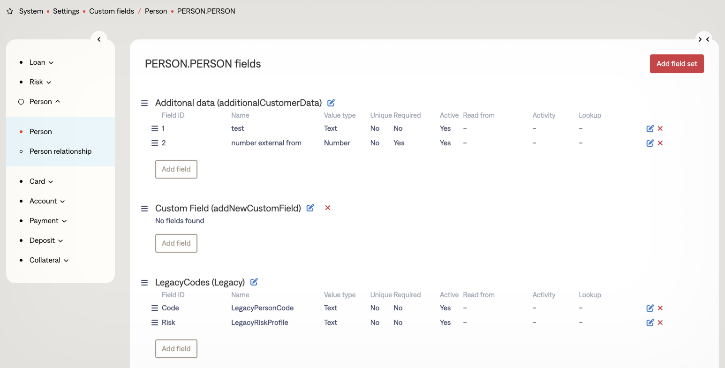Delete the 'number external from' field
This screenshot has height=368, width=725.
[x=660, y=143]
